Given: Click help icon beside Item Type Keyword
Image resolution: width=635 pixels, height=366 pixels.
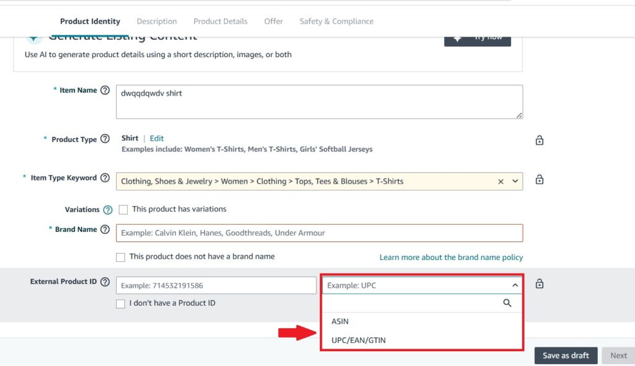Looking at the screenshot, I should pos(105,178).
